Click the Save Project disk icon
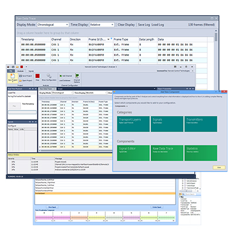This screenshot has height=234, width=234. point(20,76)
